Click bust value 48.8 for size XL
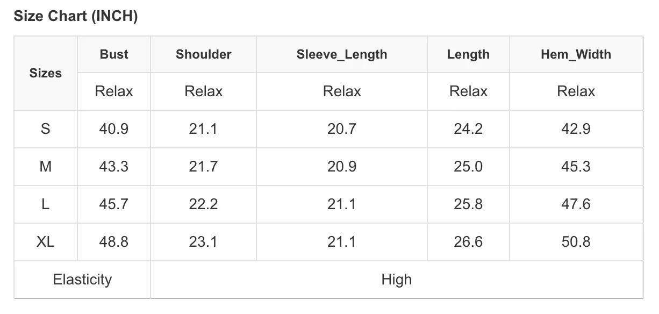The image size is (659, 314). [x=114, y=242]
